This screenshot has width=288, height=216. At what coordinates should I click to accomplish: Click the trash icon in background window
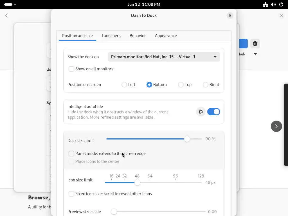point(255,44)
